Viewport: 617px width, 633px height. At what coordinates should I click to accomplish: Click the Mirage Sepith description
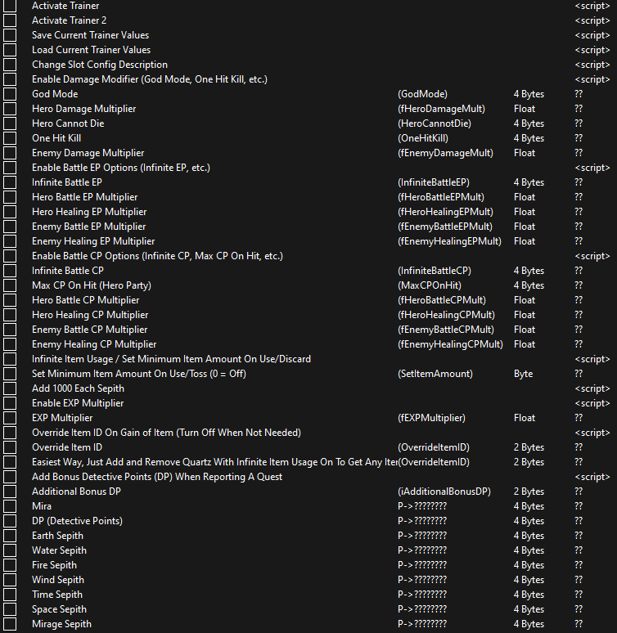click(x=61, y=624)
